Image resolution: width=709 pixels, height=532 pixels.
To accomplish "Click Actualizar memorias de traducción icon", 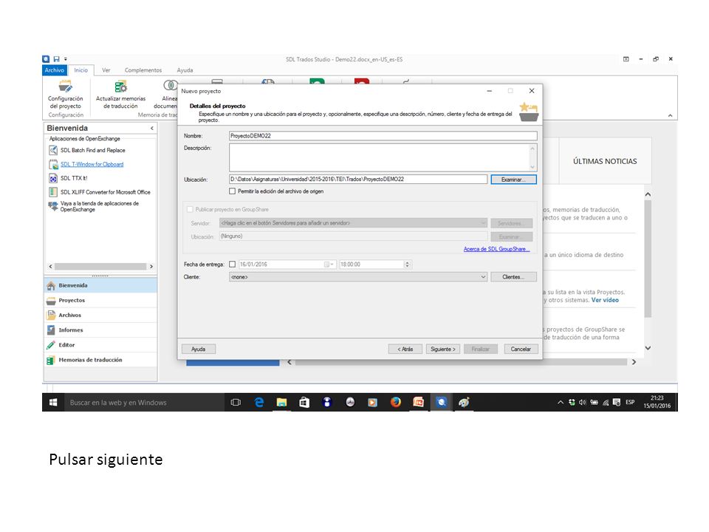I will pos(120,95).
